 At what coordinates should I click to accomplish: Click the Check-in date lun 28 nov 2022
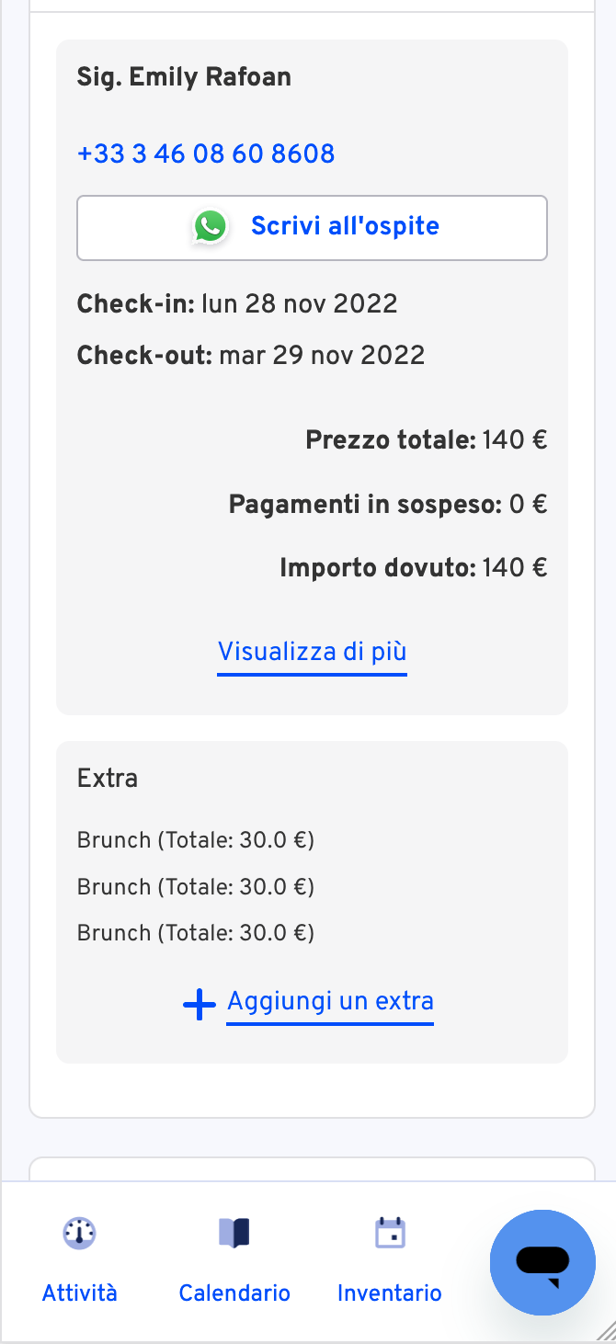coord(300,303)
